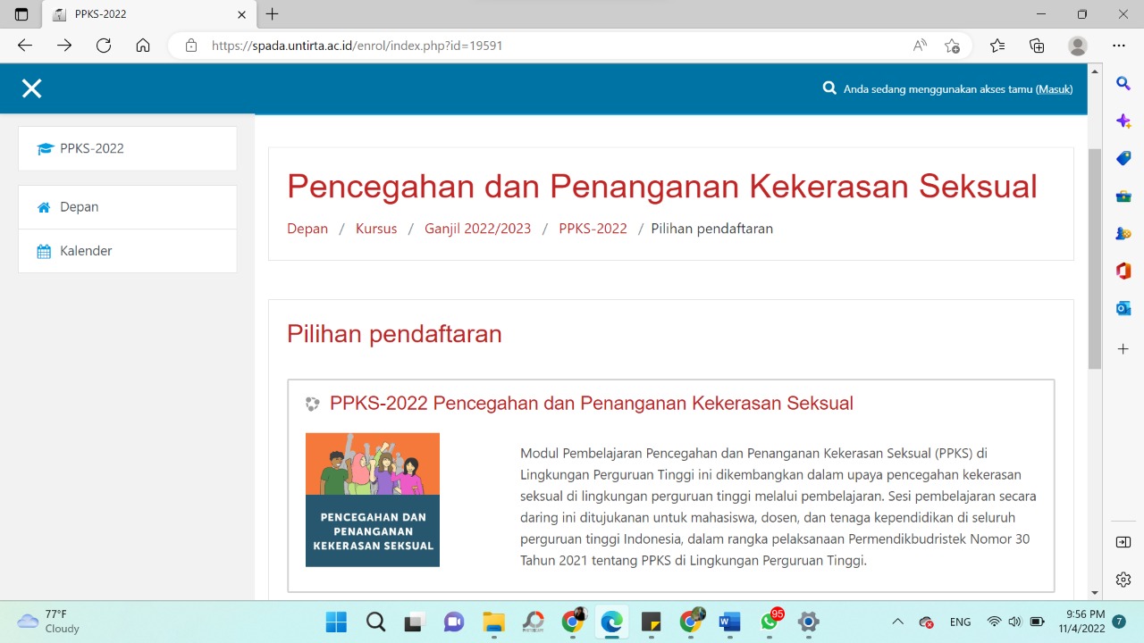Image resolution: width=1144 pixels, height=643 pixels.
Task: Click the course icon beside PPKS-2022 title
Action: (x=312, y=404)
